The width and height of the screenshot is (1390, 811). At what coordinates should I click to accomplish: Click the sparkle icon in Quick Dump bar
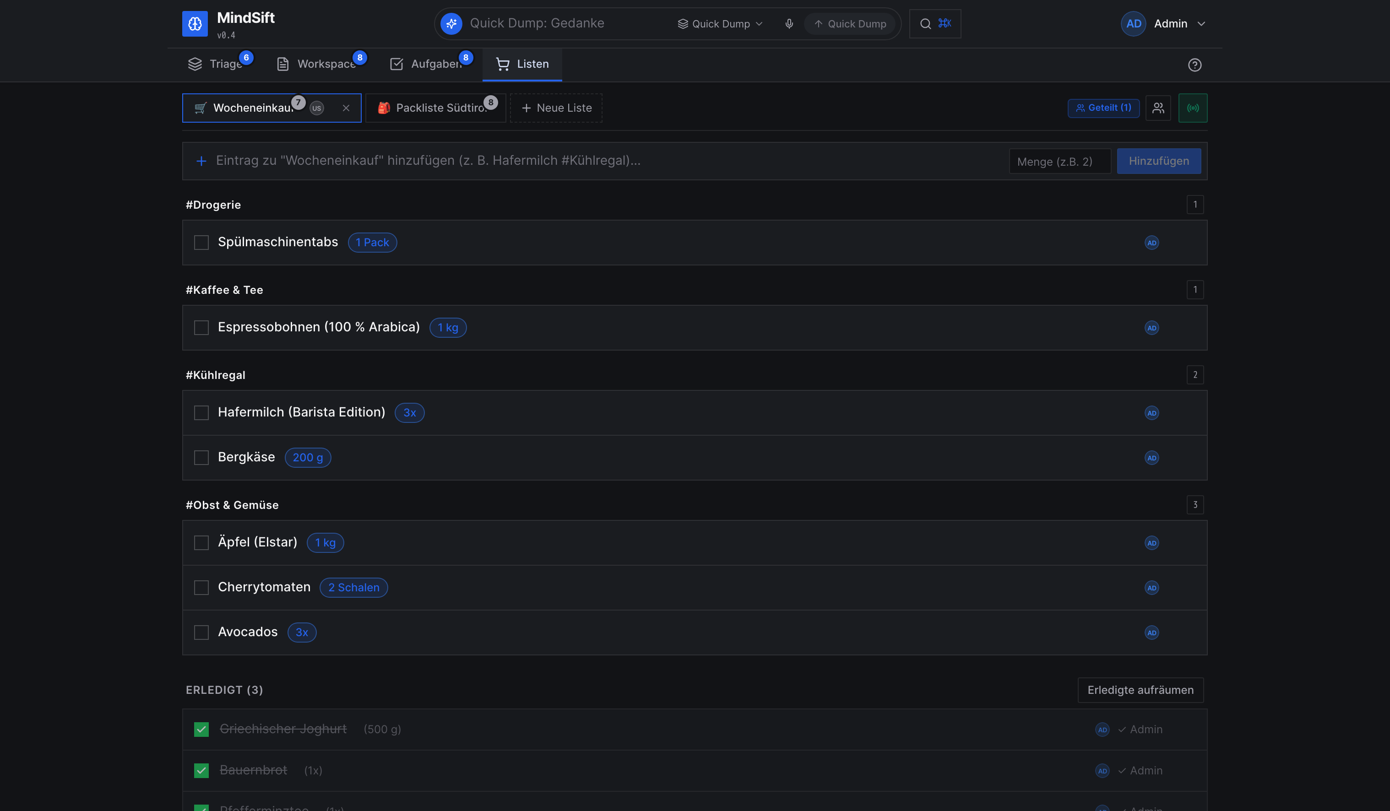[451, 24]
